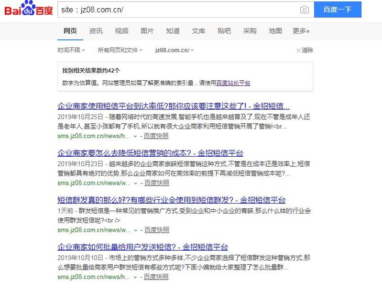Screen dimensions: 382x289
Task: Switch to the 视频 tab
Action: (x=121, y=31)
